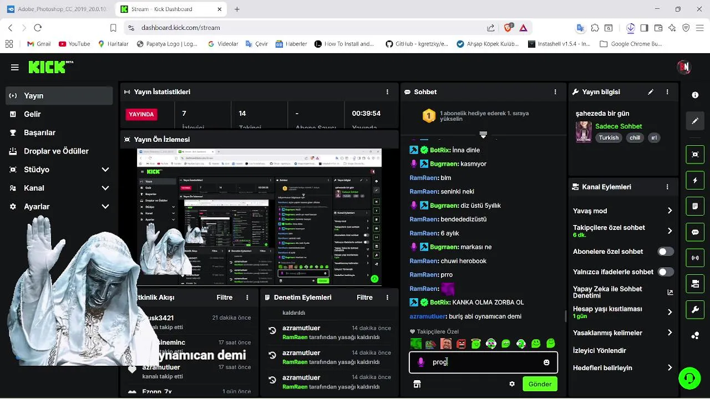This screenshot has height=399, width=710.
Task: Open Hesap yaşı kısıtlaması chevron
Action: pyautogui.click(x=670, y=312)
